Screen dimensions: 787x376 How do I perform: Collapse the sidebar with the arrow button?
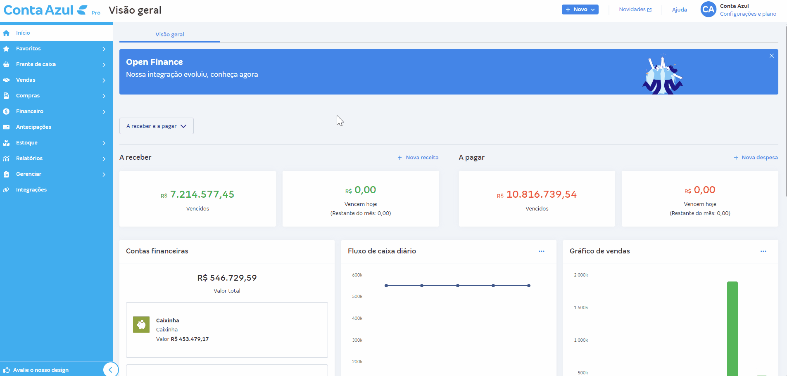coord(110,369)
